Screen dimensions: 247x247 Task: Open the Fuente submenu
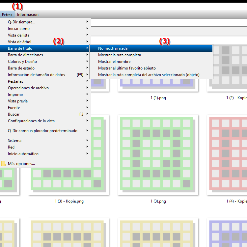pyautogui.click(x=45, y=108)
